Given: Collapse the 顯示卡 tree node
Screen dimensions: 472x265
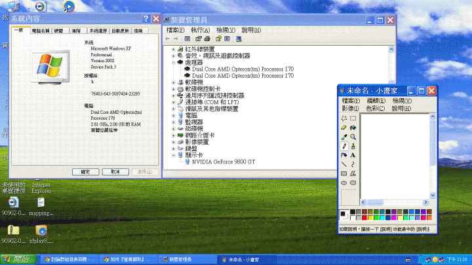Looking at the screenshot, I should [173, 155].
